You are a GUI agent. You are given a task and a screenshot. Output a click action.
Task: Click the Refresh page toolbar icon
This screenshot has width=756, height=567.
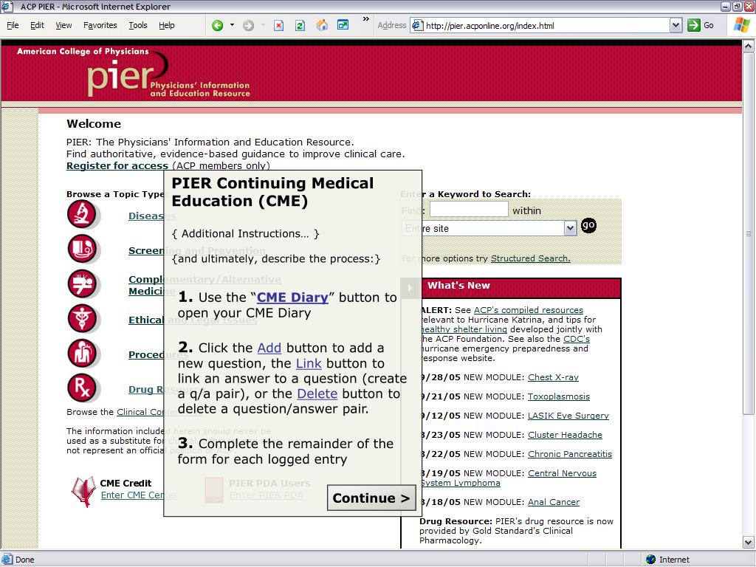click(300, 26)
